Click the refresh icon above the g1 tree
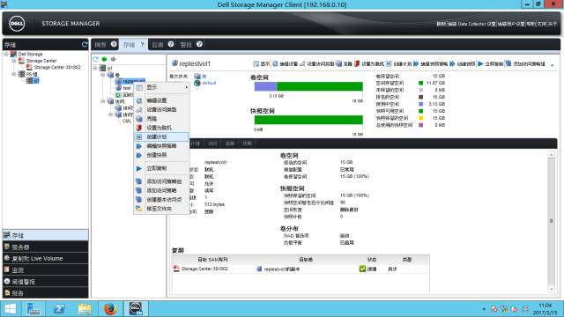Screen dimensions: 564x317 pyautogui.click(x=96, y=59)
